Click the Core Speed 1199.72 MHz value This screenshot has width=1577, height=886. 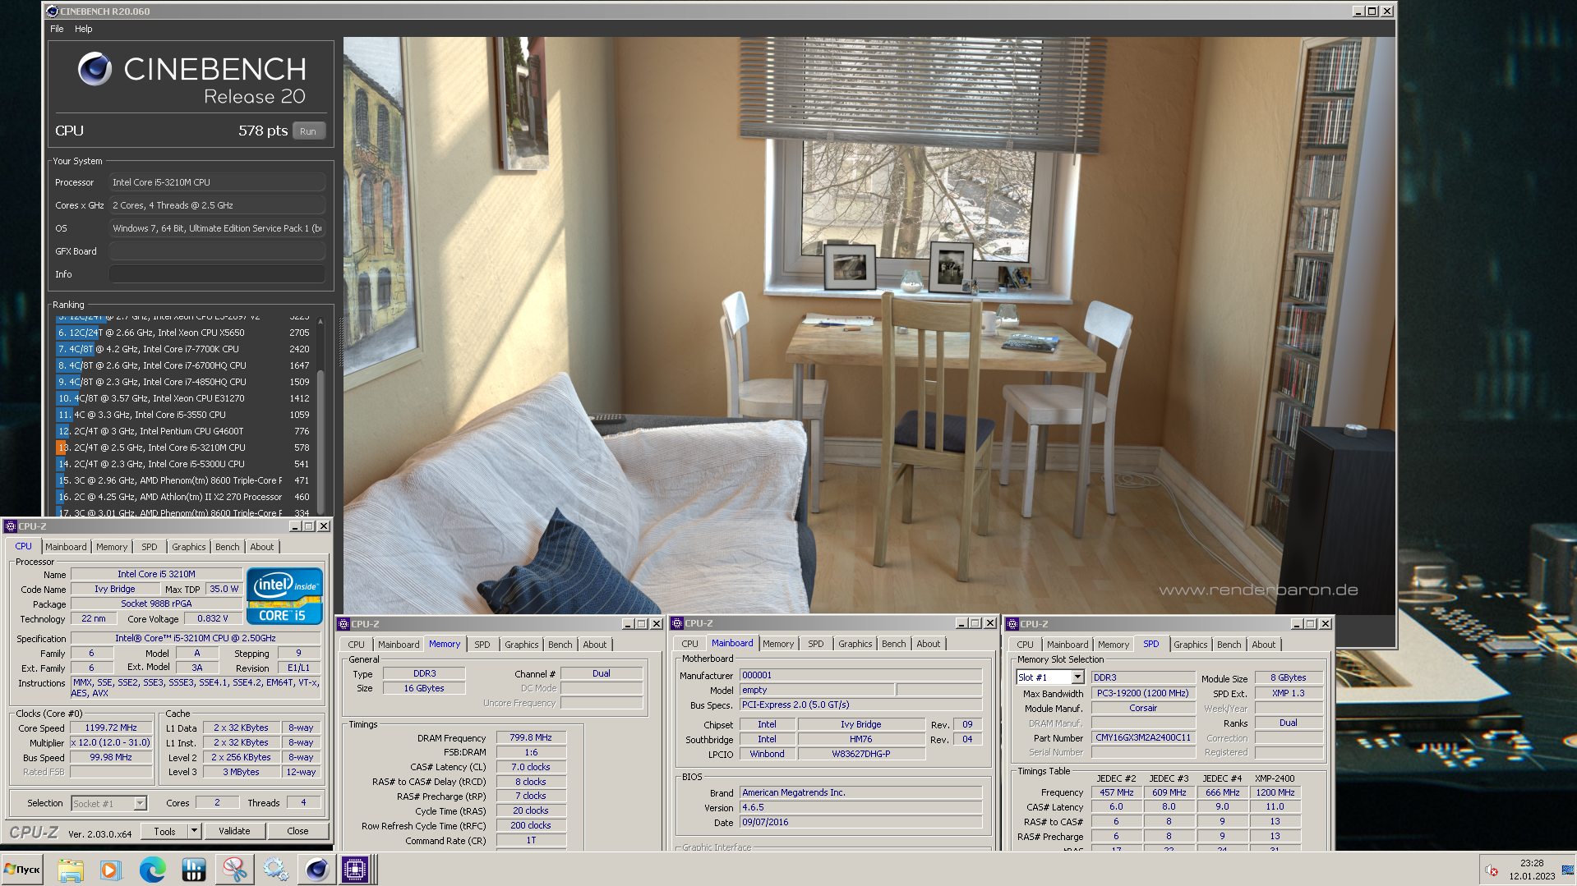point(111,728)
